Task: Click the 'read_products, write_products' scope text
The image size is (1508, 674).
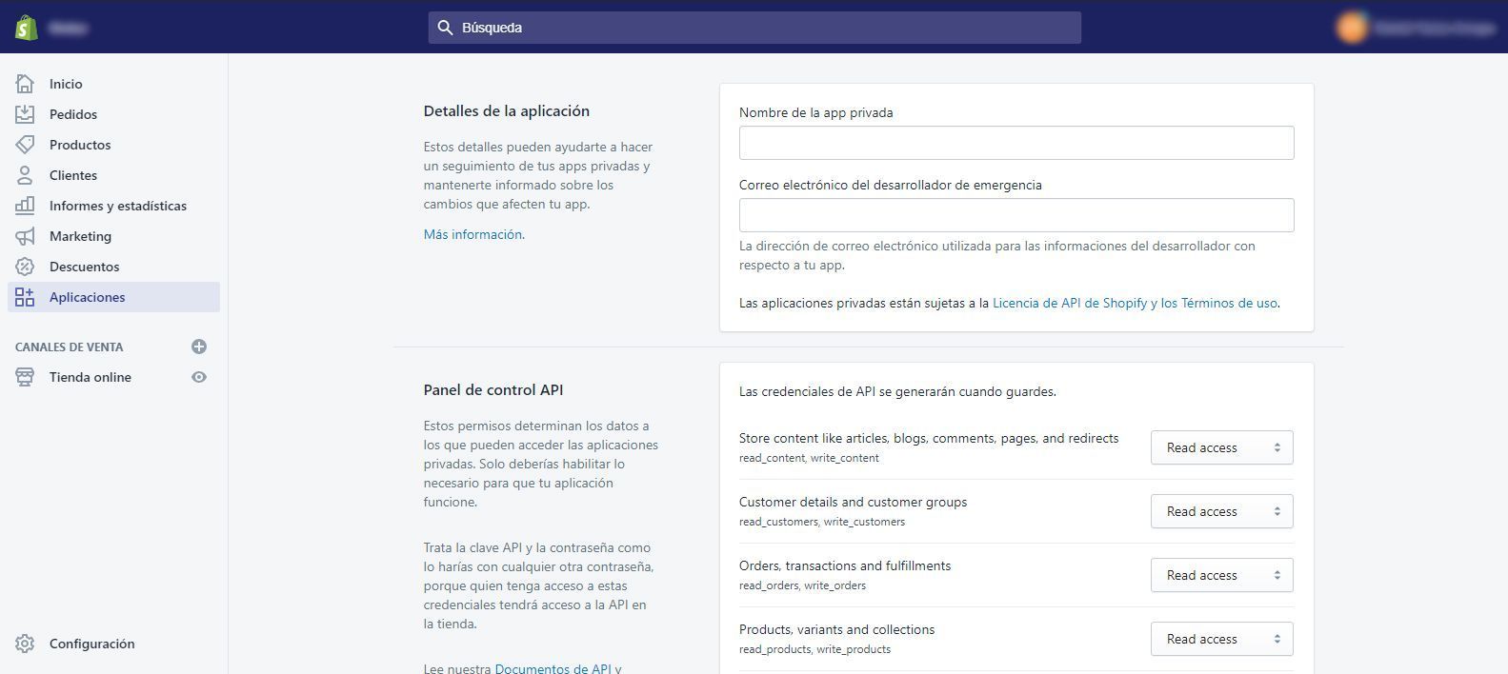Action: (814, 649)
